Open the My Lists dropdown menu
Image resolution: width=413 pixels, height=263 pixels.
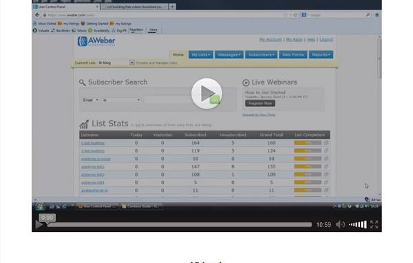click(201, 55)
